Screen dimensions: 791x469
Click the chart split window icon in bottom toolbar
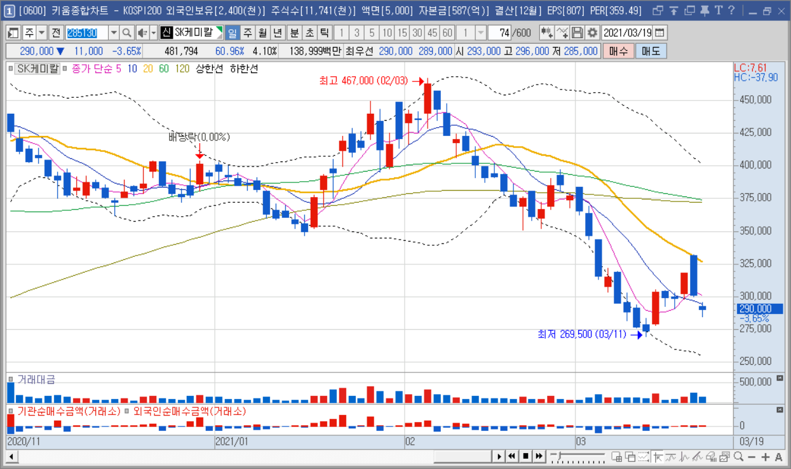616,456
